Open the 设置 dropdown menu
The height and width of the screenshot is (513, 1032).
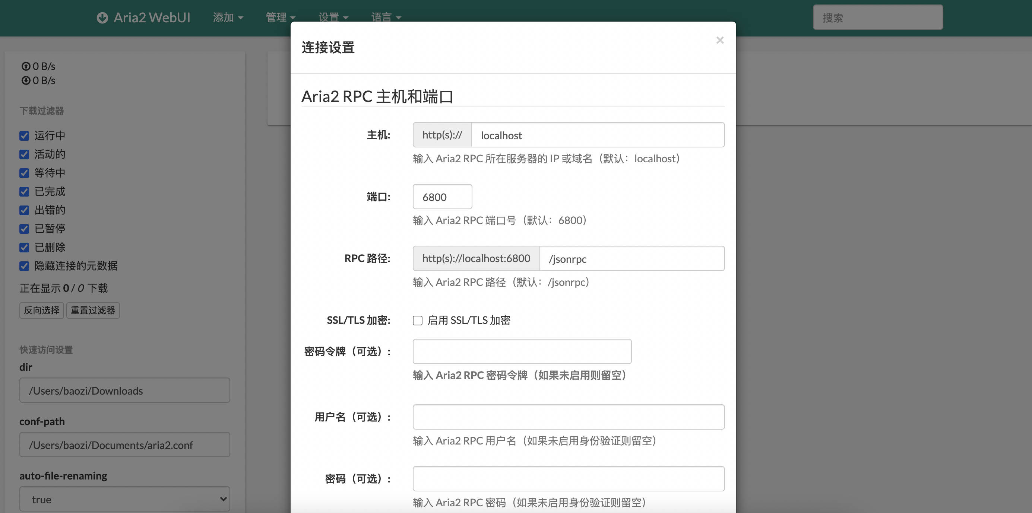tap(333, 17)
